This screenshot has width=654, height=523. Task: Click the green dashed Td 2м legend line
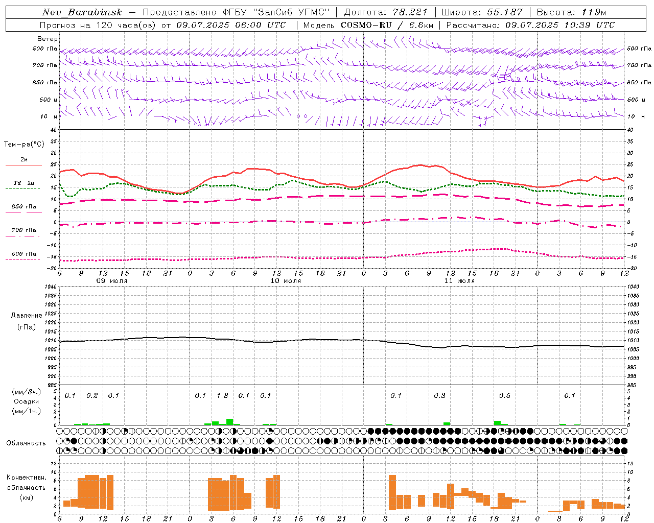click(23, 189)
